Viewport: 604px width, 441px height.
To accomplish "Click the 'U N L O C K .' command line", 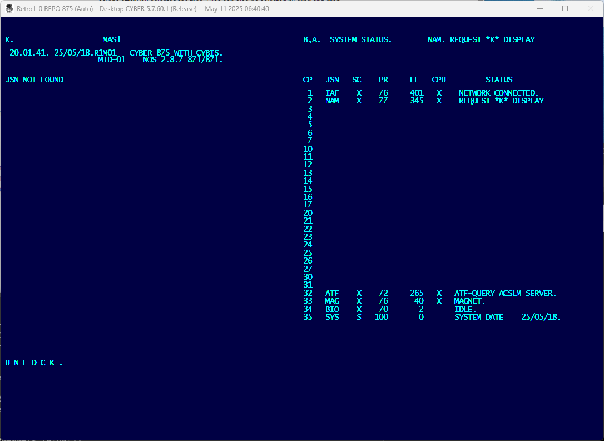I will (x=34, y=363).
